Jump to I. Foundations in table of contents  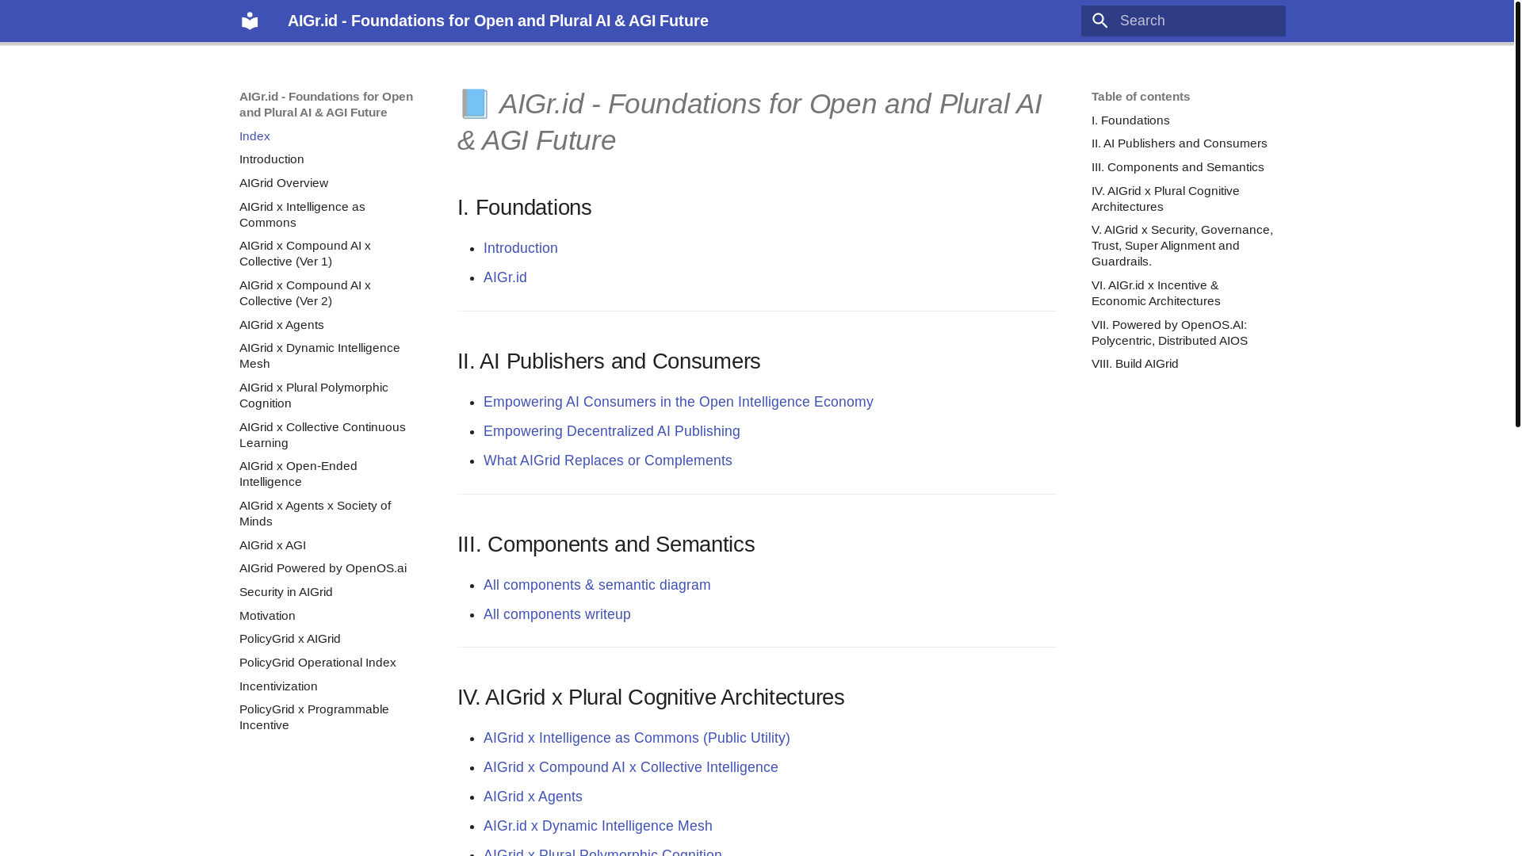[1130, 120]
